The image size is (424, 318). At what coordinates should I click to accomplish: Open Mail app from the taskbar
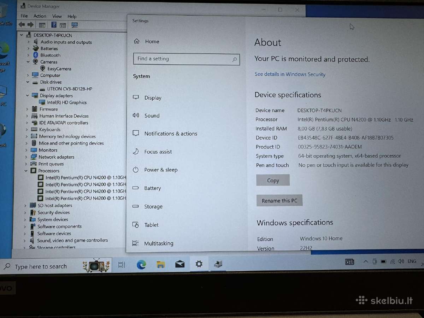click(180, 264)
